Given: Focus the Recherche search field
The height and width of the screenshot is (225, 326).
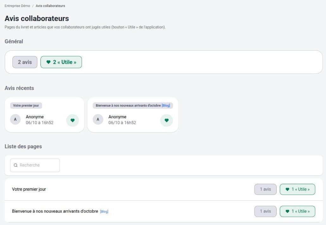Looking at the screenshot, I should pos(35,165).
